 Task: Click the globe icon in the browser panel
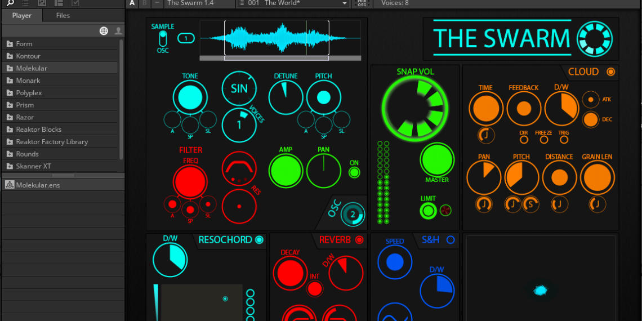click(104, 31)
